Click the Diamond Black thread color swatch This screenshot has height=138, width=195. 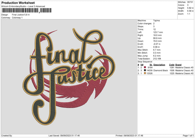[145, 70]
